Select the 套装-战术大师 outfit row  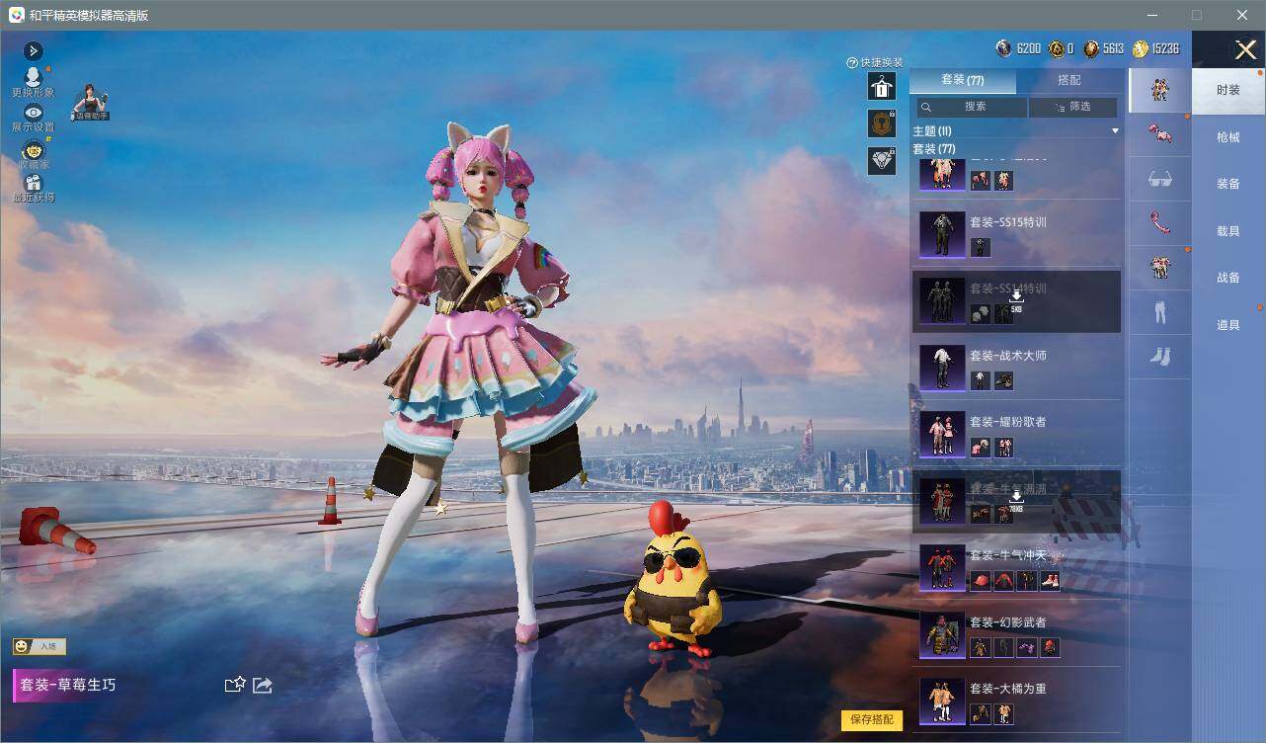[1016, 367]
